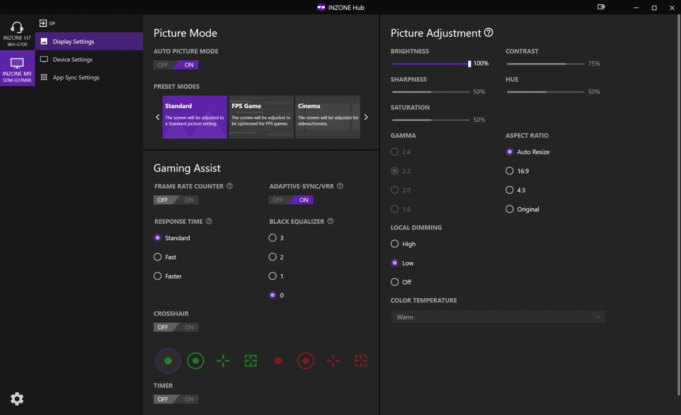Select Gamma 2.4 option
Screen dimensions: 681x415
coord(401,152)
